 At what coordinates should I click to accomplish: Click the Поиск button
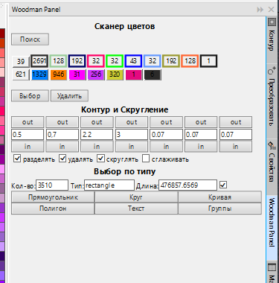[x=30, y=39]
